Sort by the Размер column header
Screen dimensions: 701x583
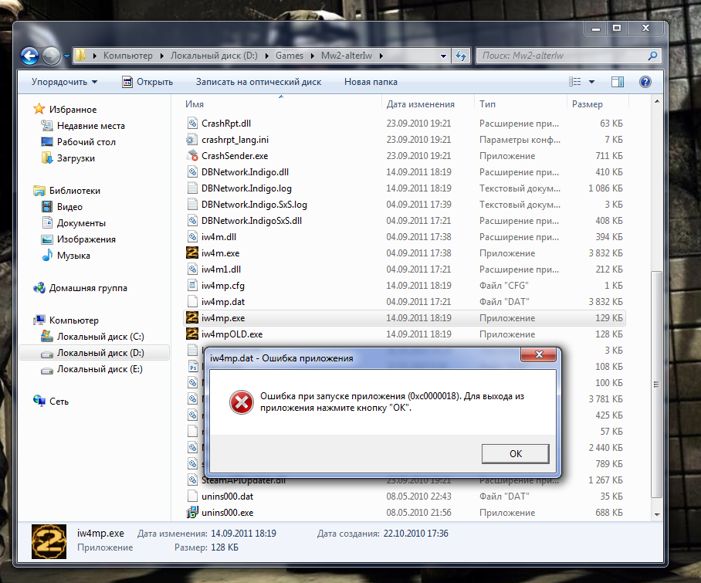click(587, 104)
